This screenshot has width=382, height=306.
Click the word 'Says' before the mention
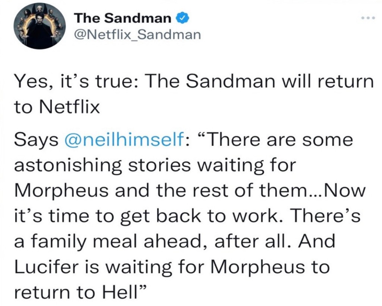[x=37, y=141]
